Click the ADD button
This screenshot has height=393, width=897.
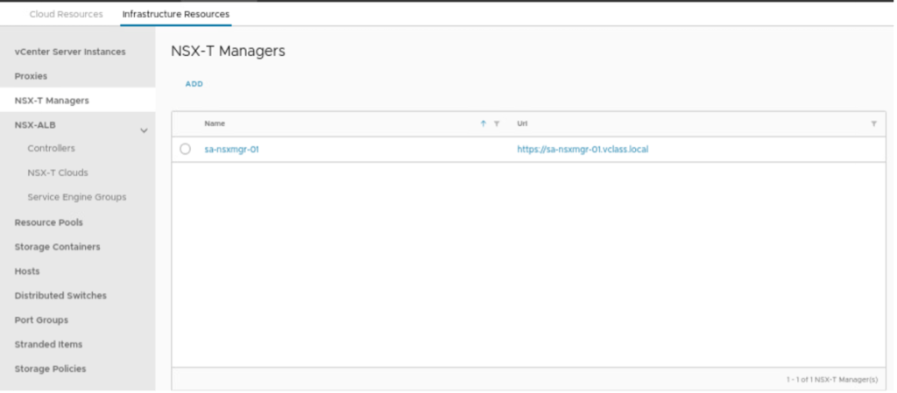coord(194,84)
